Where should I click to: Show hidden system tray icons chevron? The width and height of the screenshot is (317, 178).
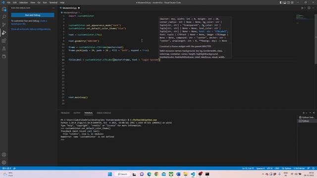[x=263, y=174]
